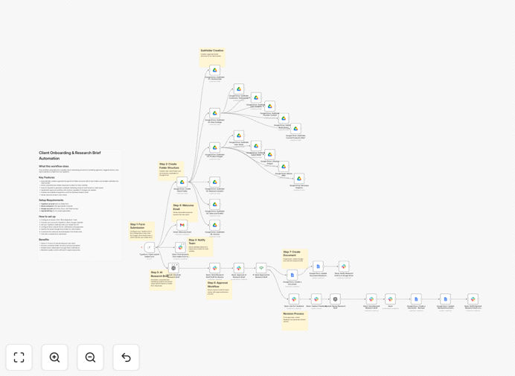Select the Revision Process sticky note
Screen dimensions: 515x376
tap(295, 321)
